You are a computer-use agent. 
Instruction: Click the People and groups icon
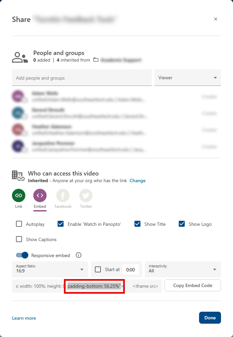click(20, 57)
